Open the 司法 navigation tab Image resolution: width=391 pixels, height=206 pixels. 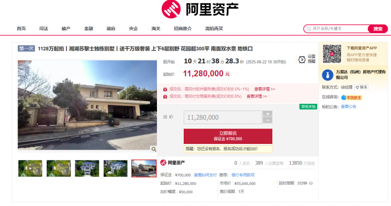[43, 29]
